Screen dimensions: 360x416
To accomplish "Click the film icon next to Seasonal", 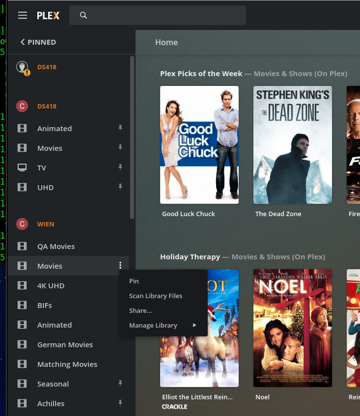I will click(22, 384).
